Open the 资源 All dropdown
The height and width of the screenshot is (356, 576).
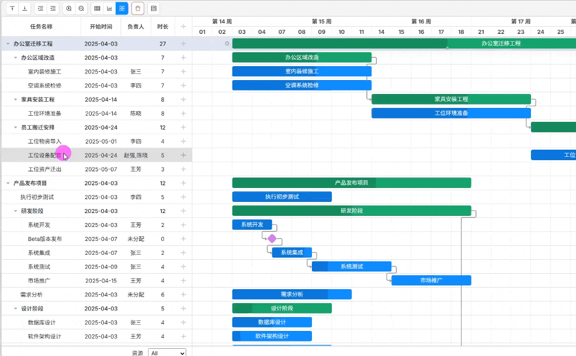coord(167,353)
